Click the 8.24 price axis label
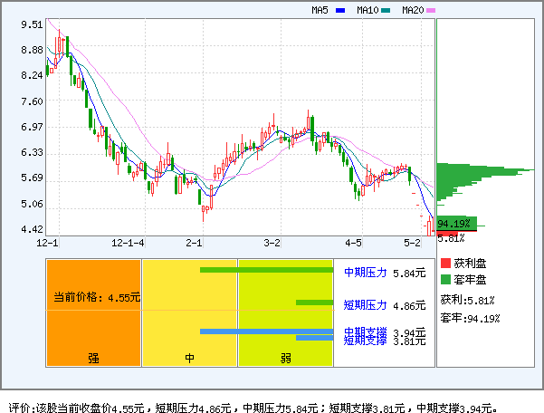The image size is (544, 413). [x=32, y=75]
